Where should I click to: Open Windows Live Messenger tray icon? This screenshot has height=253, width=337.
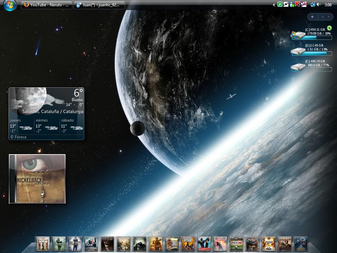pyautogui.click(x=292, y=5)
